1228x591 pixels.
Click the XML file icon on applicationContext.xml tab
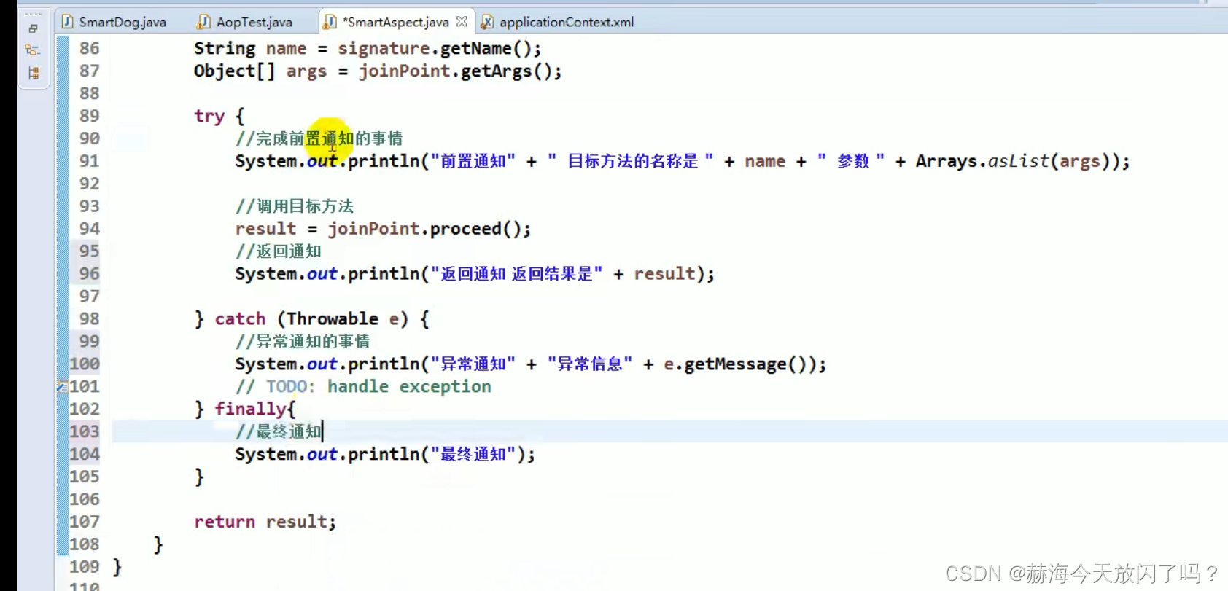[487, 22]
